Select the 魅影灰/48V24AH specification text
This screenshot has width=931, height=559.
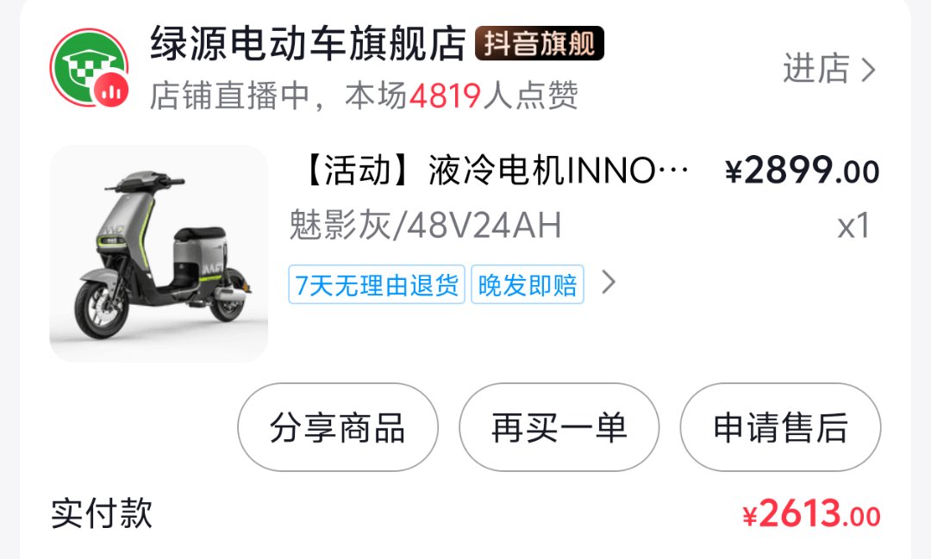coord(425,226)
